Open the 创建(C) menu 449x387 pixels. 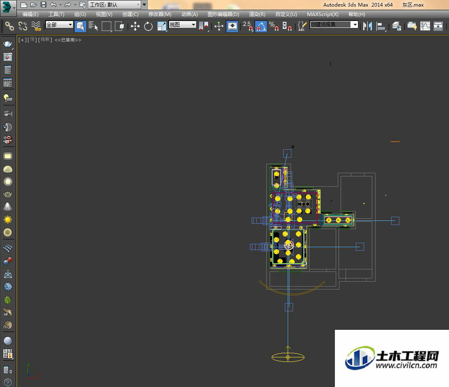click(x=130, y=14)
